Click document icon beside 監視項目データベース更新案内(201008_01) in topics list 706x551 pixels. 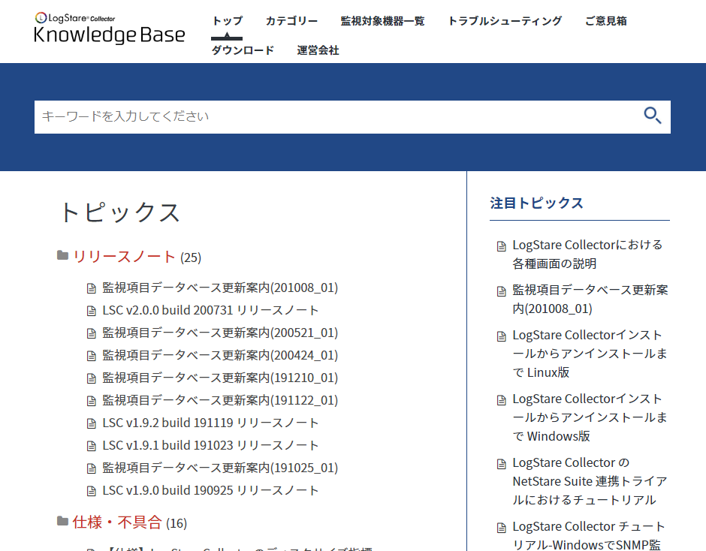coord(92,288)
